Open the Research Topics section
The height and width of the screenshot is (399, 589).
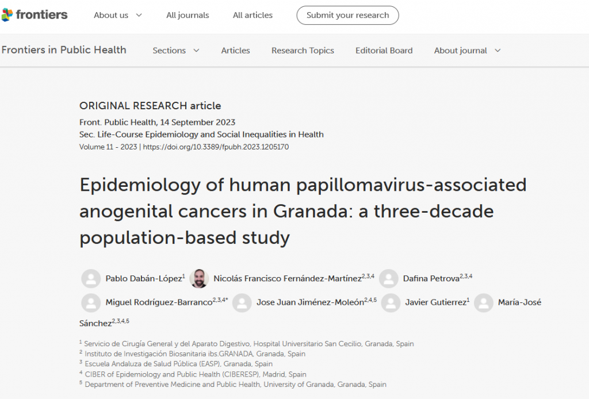[303, 51]
